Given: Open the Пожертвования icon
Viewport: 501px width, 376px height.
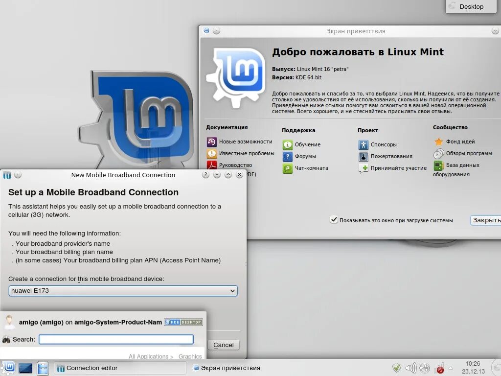Looking at the screenshot, I should coord(363,156).
